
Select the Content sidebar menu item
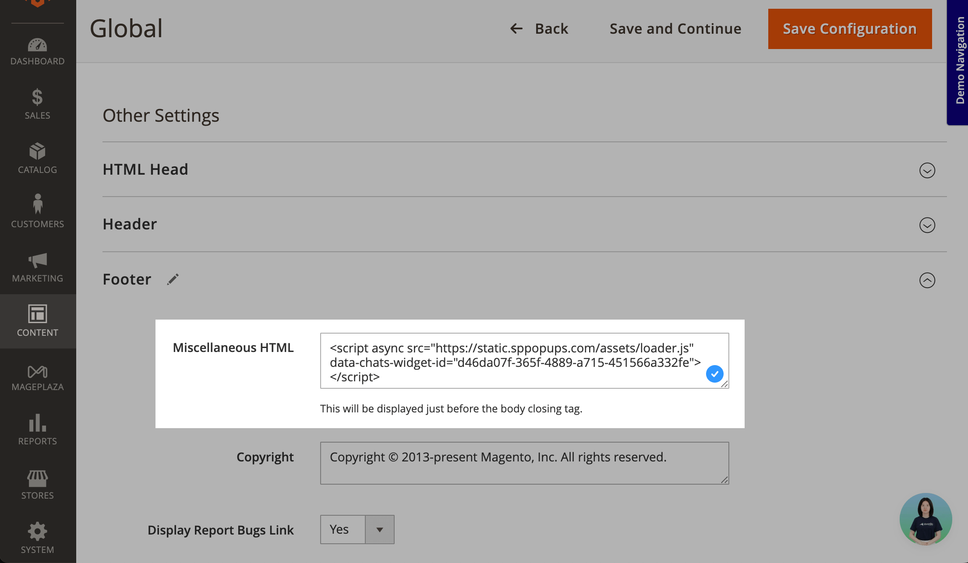coord(37,321)
